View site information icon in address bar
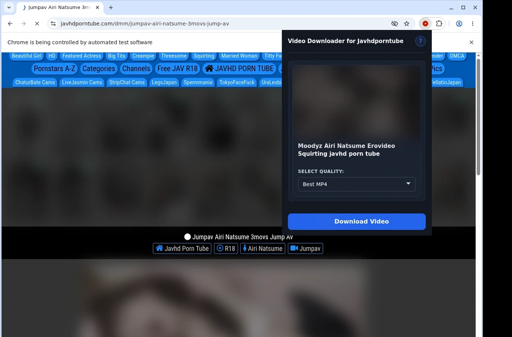 53,23
